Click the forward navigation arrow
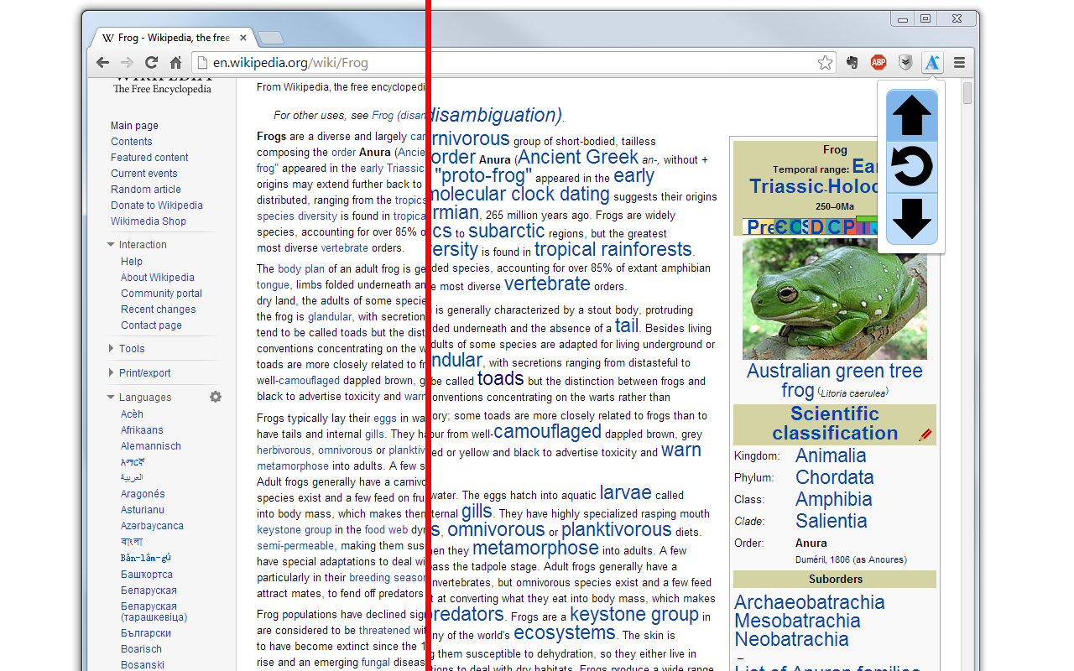 point(127,62)
